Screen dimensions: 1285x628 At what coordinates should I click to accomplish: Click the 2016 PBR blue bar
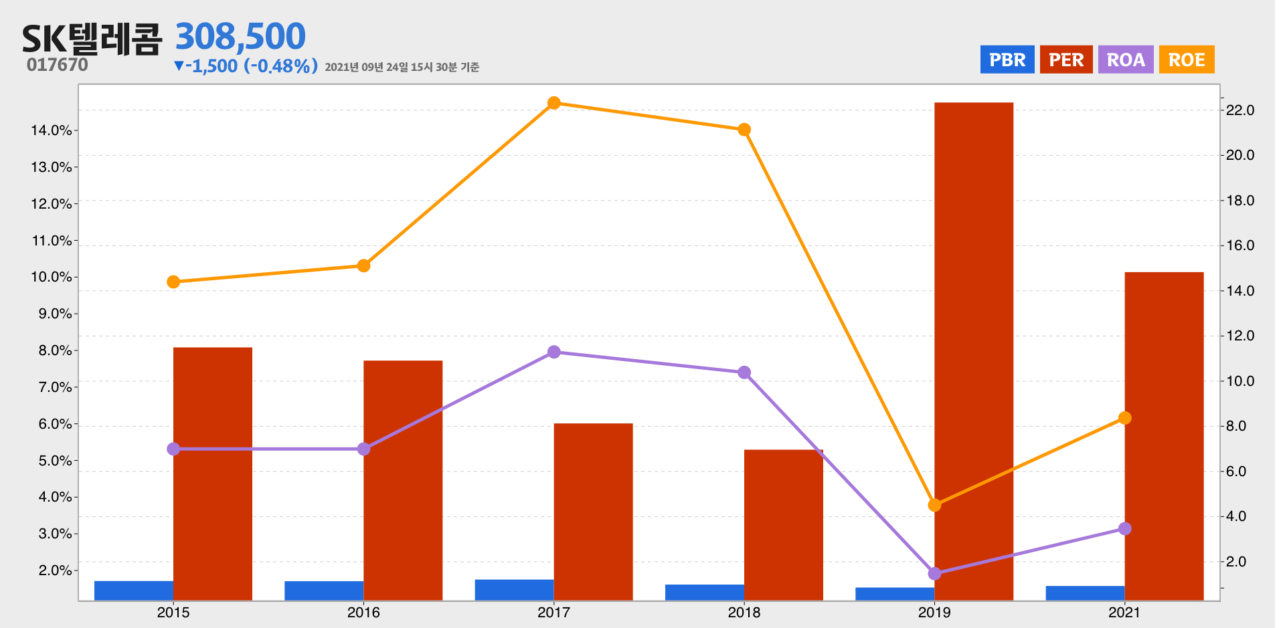[x=324, y=591]
